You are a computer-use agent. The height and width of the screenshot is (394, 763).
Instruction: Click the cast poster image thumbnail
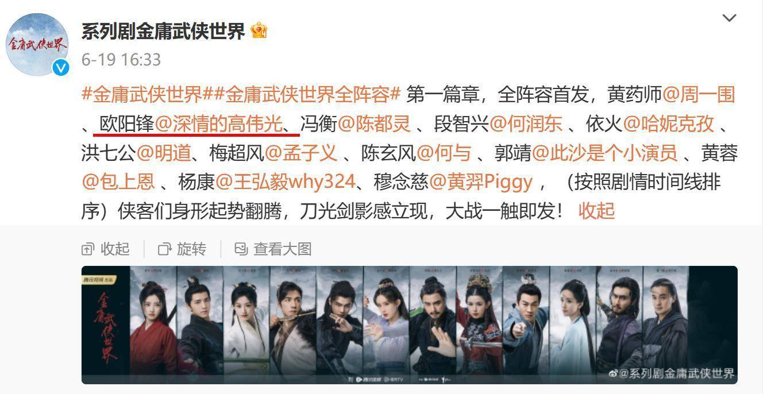(x=409, y=325)
